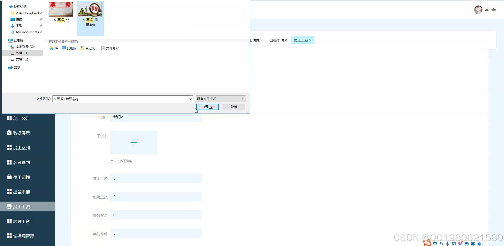
Task: Click the plus to upload 工资条
Action: tap(134, 142)
